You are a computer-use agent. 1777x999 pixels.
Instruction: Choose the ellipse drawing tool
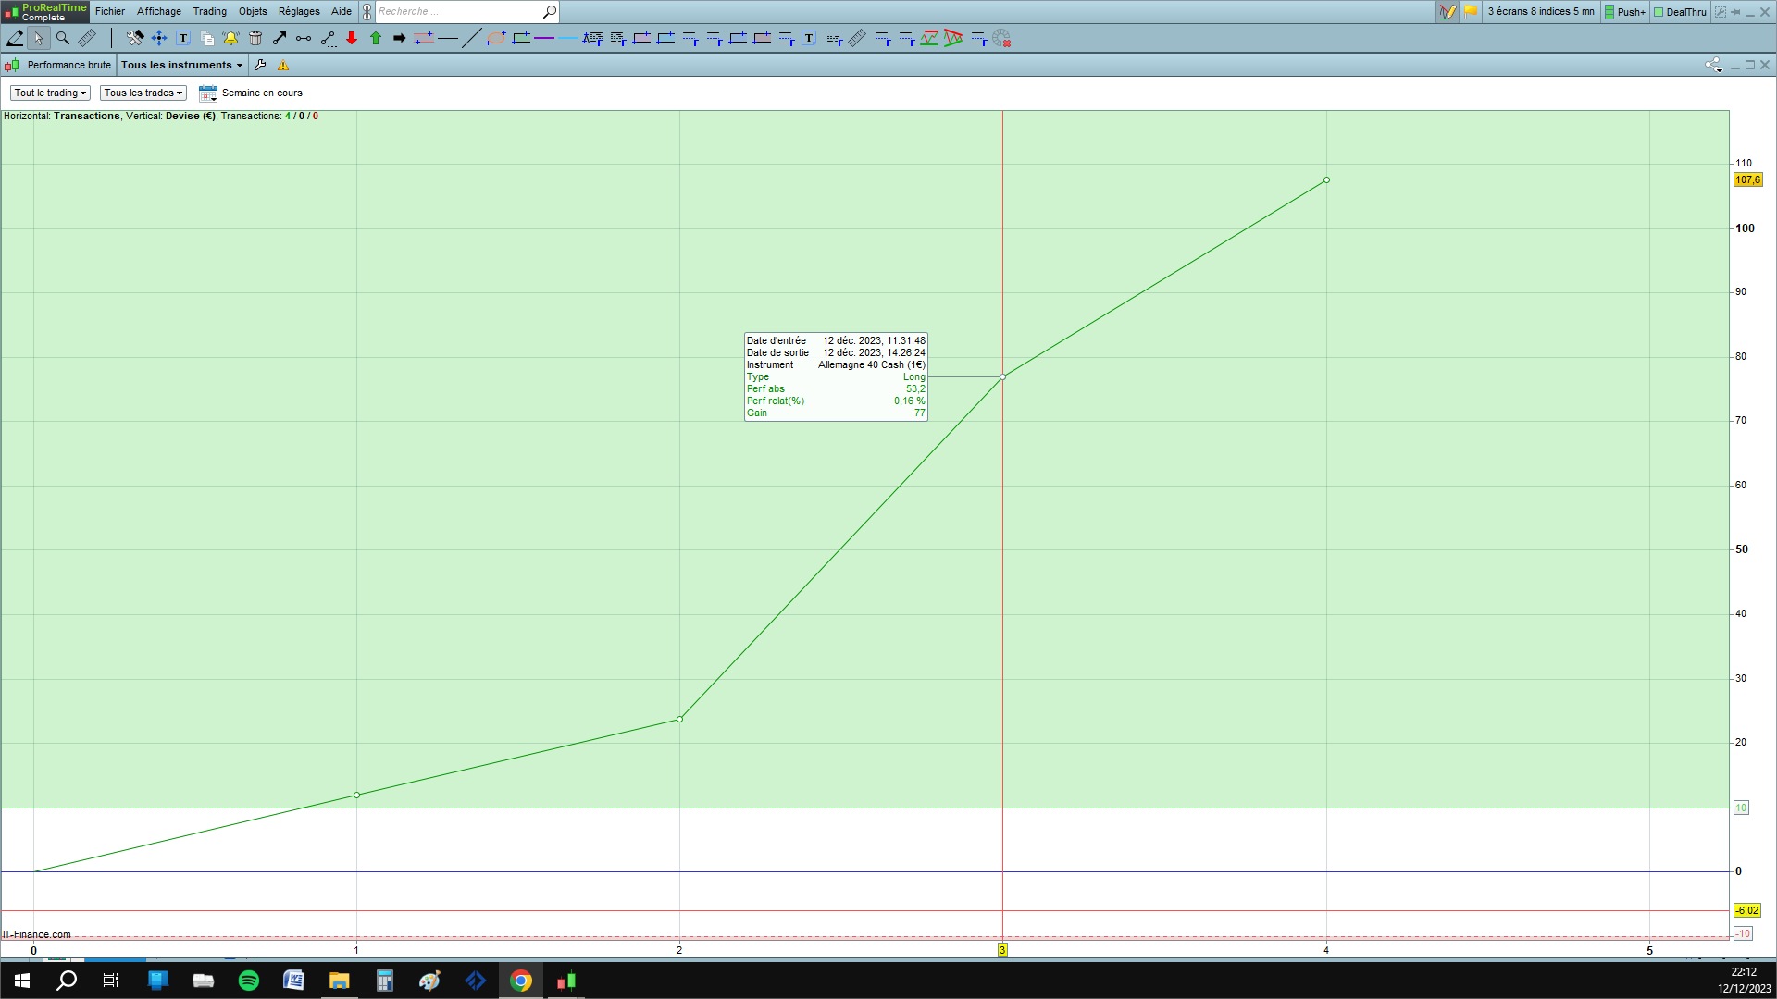coord(496,38)
